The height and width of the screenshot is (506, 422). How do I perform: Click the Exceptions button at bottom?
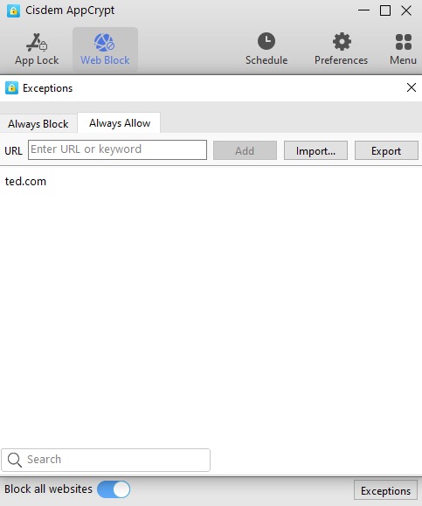coord(385,491)
